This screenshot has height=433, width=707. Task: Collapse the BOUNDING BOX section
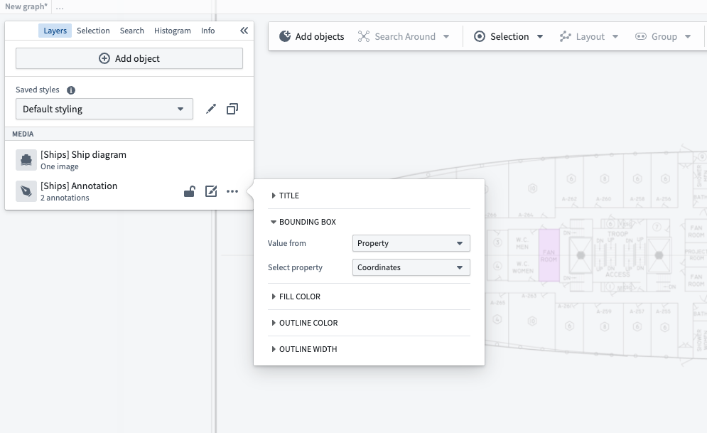pyautogui.click(x=307, y=222)
